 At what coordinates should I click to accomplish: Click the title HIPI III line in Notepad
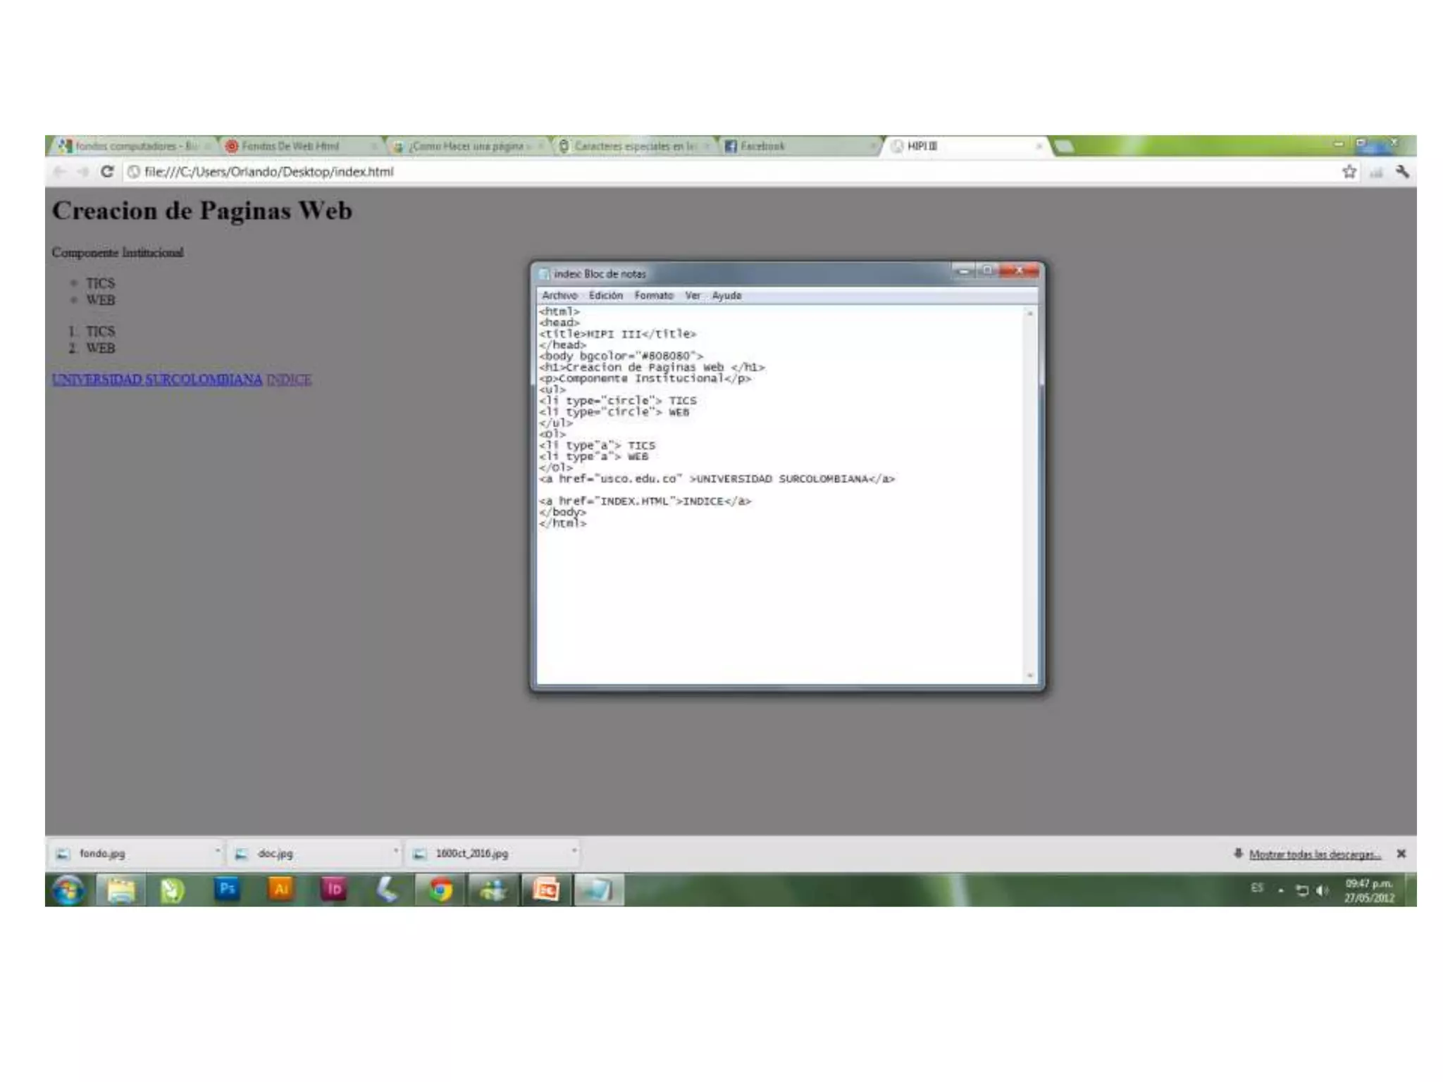tap(617, 334)
